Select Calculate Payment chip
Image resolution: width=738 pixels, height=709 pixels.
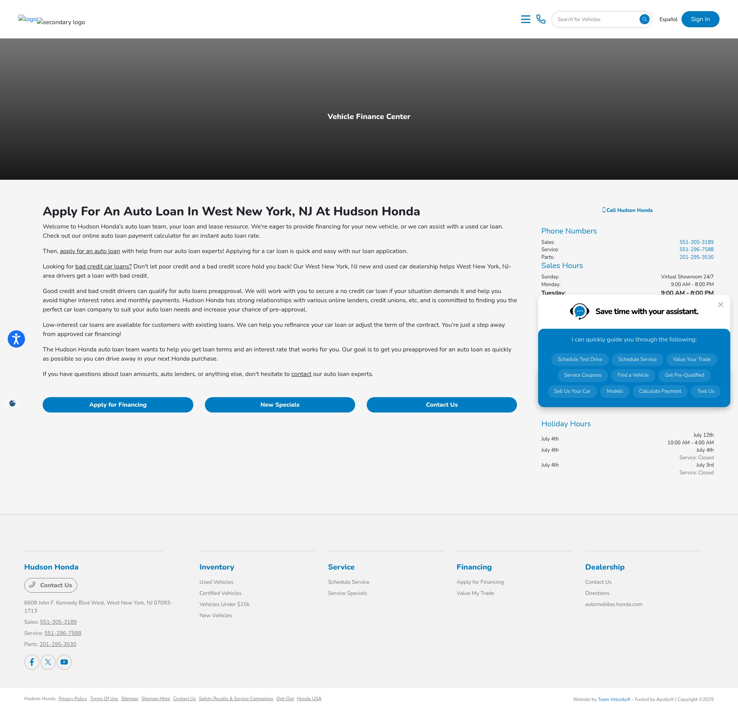point(660,391)
